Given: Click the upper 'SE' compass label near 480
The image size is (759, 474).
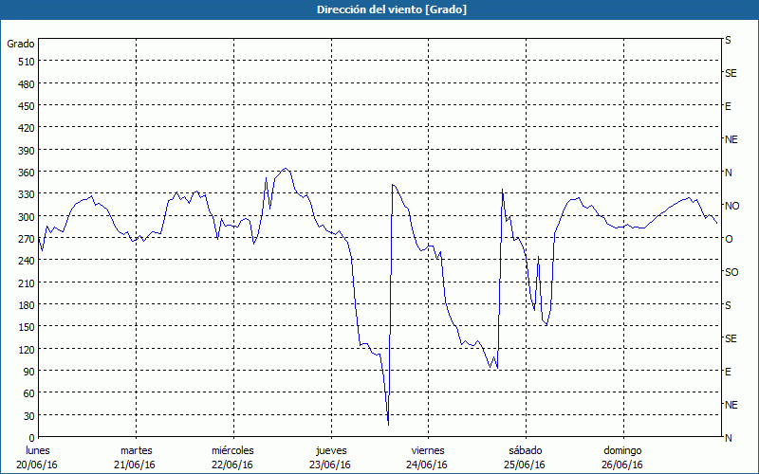Looking at the screenshot, I should click(731, 73).
